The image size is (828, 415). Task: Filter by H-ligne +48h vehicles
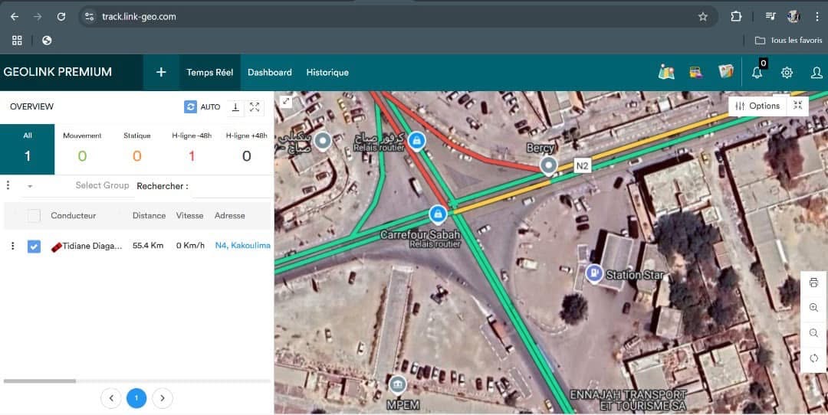247,149
